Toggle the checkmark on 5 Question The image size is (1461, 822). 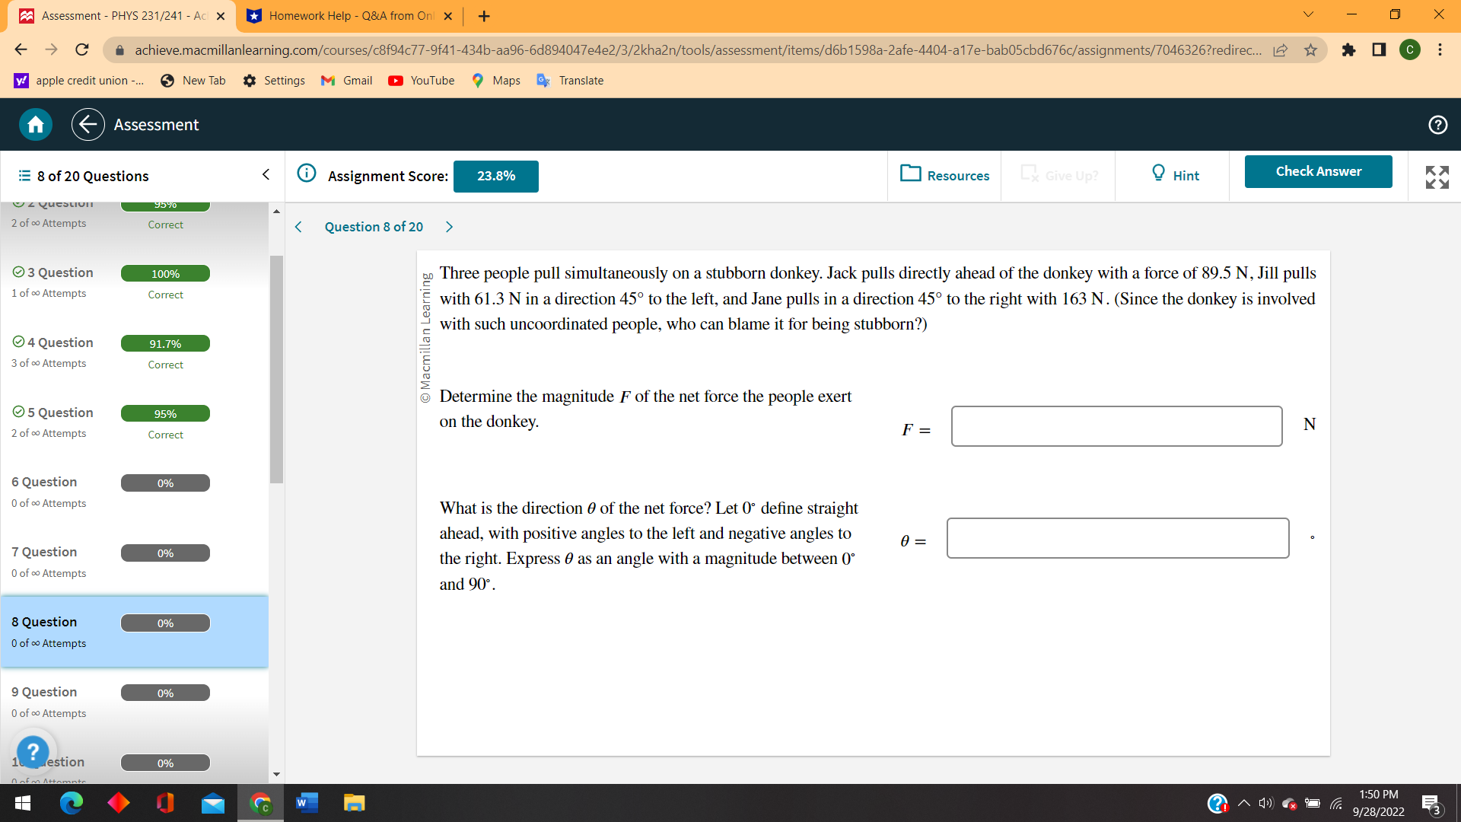(x=18, y=411)
